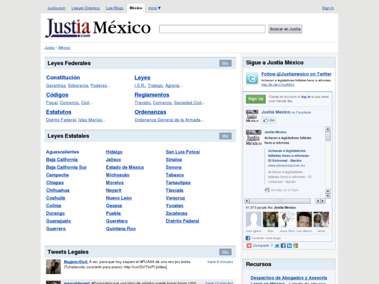Click Más button in Leyes Federales
The image size is (379, 284).
(x=225, y=63)
